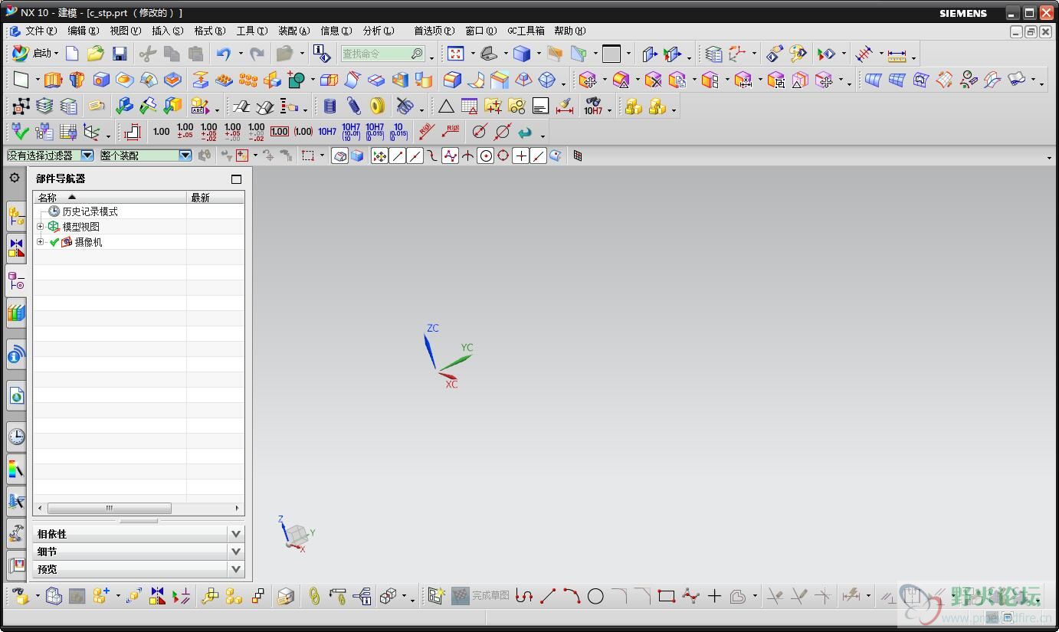Click the Move Face icon
Viewport: 1059px width, 632px height.
pos(588,80)
